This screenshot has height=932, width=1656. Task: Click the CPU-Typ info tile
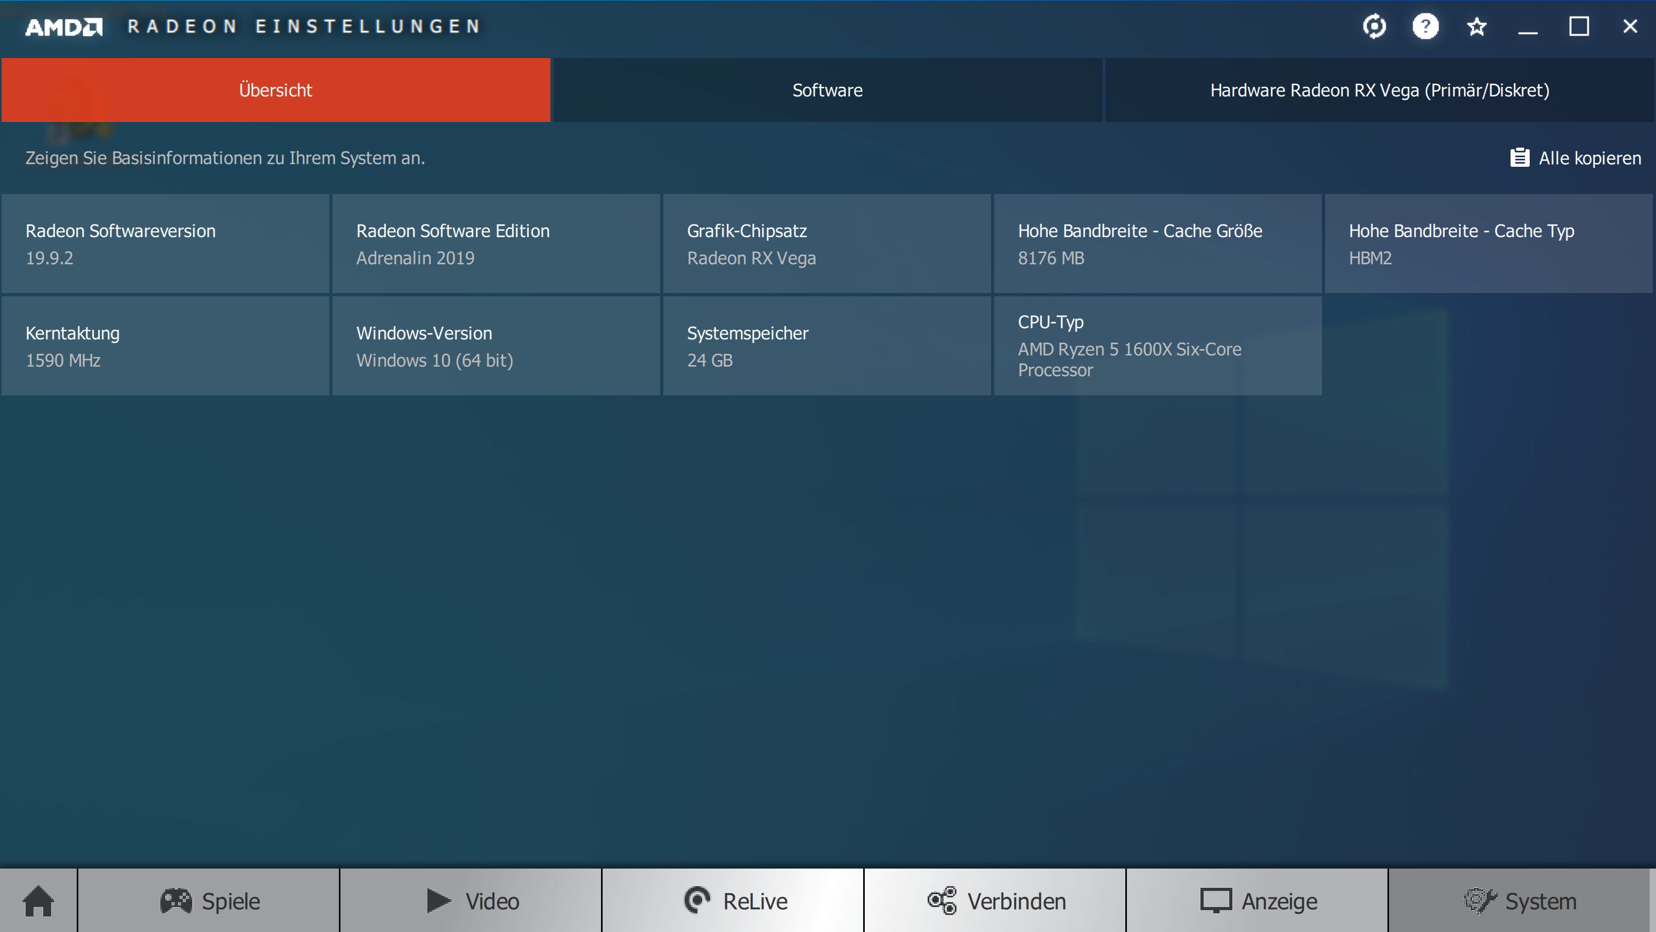pyautogui.click(x=1157, y=346)
